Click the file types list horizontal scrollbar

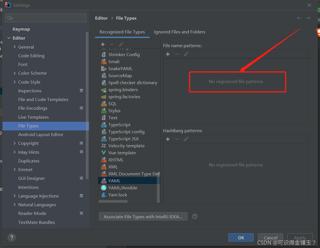(x=113, y=201)
